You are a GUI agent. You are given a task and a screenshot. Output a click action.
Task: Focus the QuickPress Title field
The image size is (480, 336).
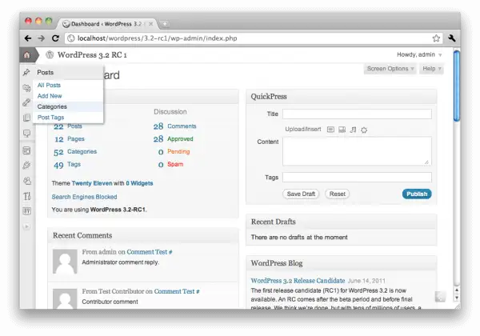(357, 114)
